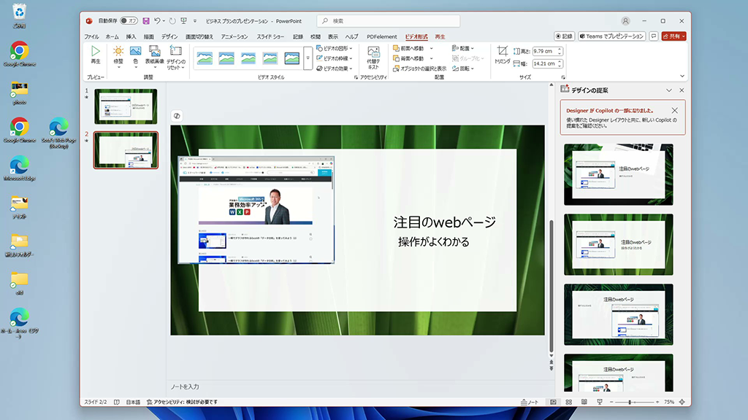Click the redo arrow icon
748x420 pixels.
point(172,21)
